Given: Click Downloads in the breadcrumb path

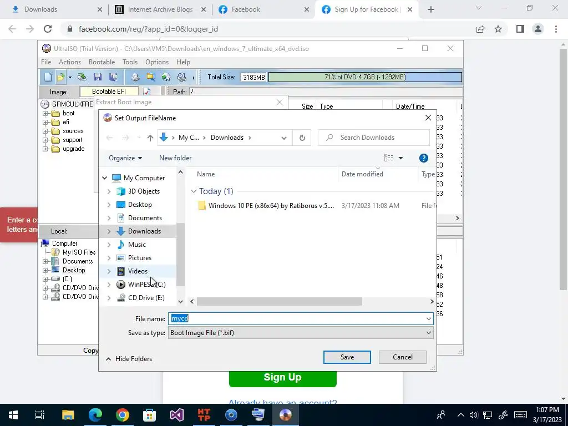Looking at the screenshot, I should click(x=227, y=138).
